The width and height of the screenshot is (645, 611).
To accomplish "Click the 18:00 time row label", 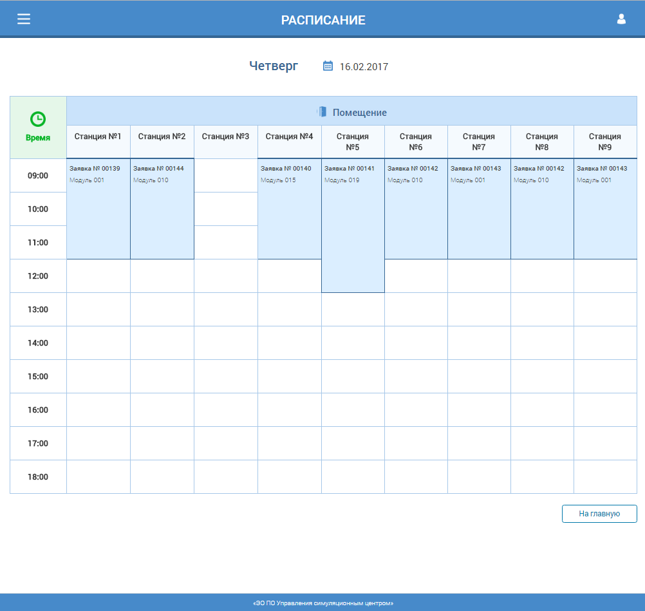I will [x=38, y=477].
